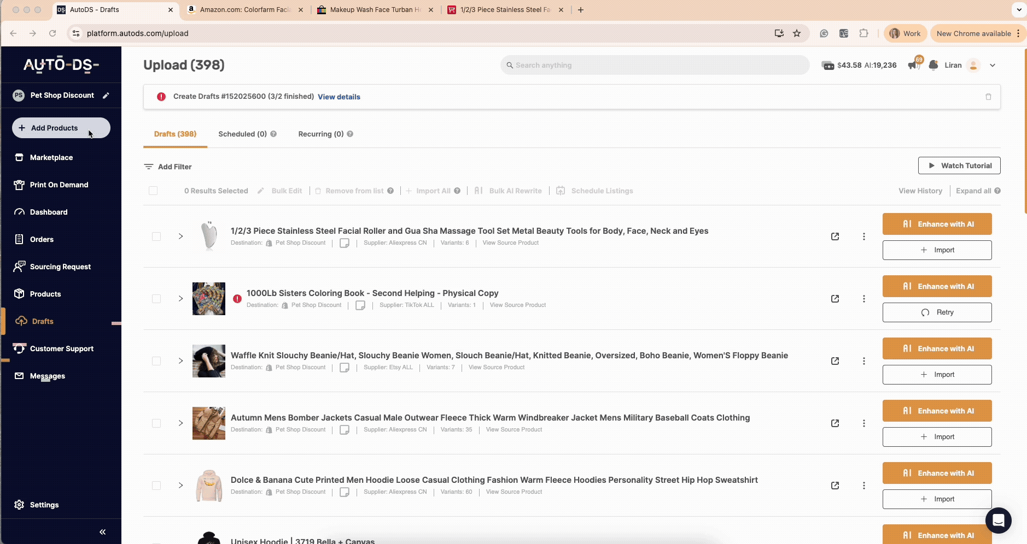Open the Messages panel
The width and height of the screenshot is (1027, 544).
[x=49, y=376]
